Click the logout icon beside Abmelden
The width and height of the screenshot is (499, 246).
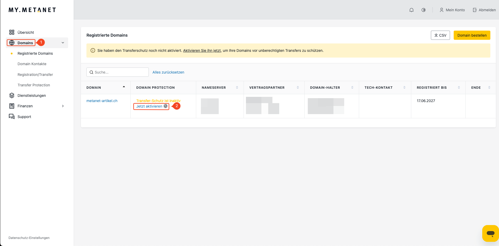(475, 10)
